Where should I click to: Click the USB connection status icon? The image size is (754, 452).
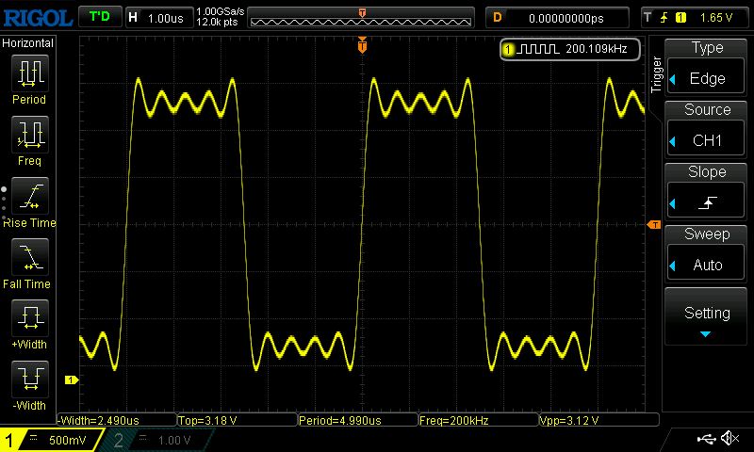(x=706, y=439)
